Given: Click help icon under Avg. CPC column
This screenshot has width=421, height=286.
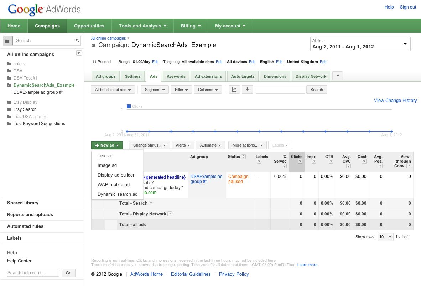Looking at the screenshot, I should tap(348, 166).
